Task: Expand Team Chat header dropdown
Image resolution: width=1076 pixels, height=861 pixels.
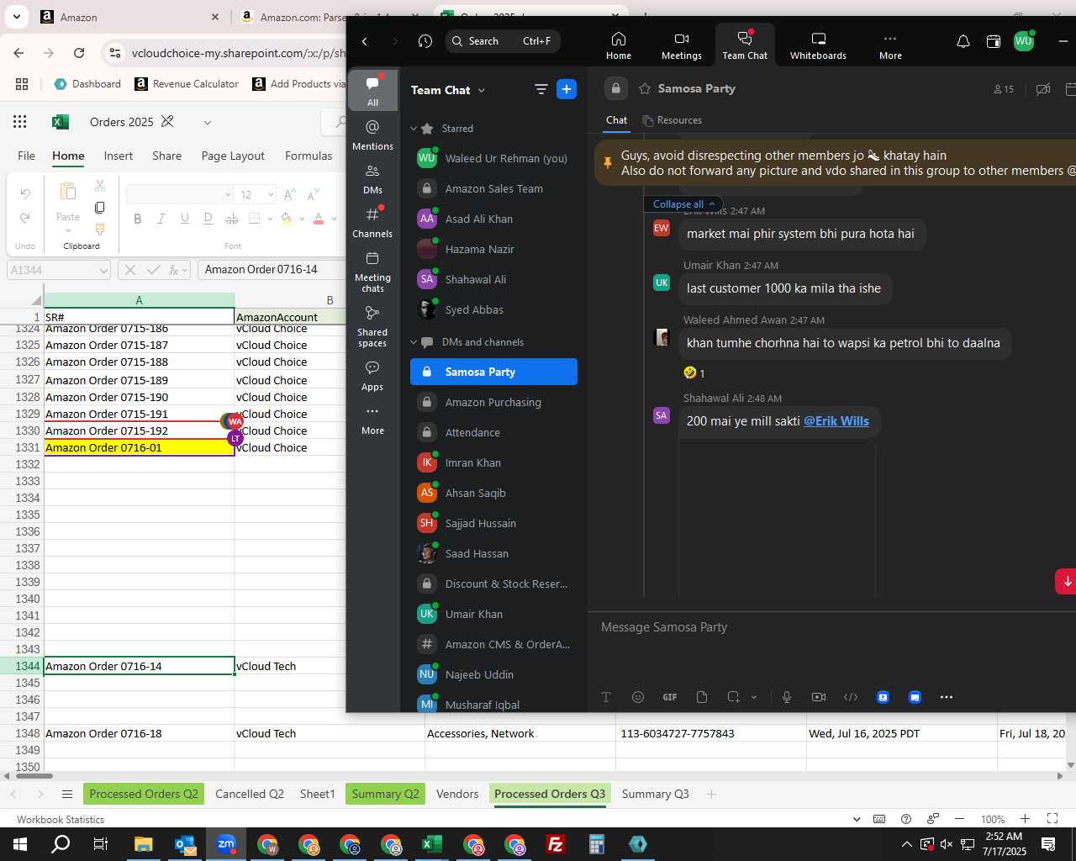Action: 482,90
